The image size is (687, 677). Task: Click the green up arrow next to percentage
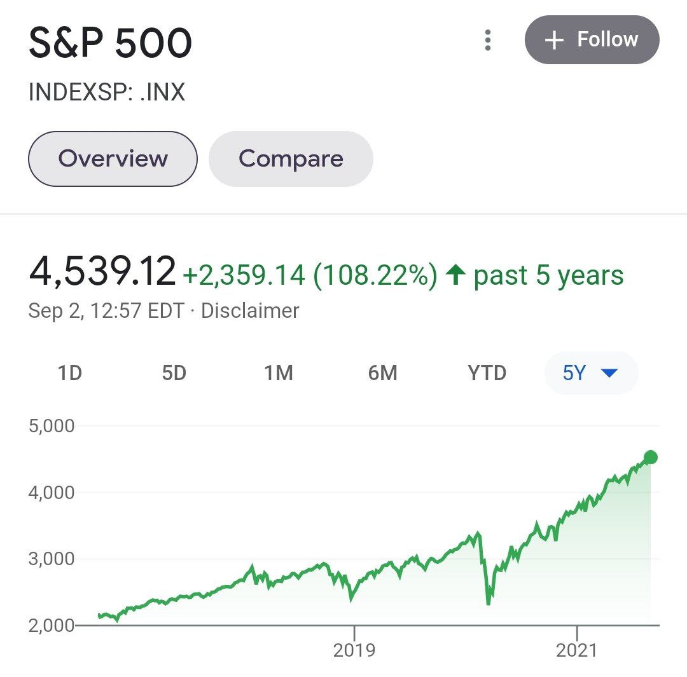click(x=456, y=275)
